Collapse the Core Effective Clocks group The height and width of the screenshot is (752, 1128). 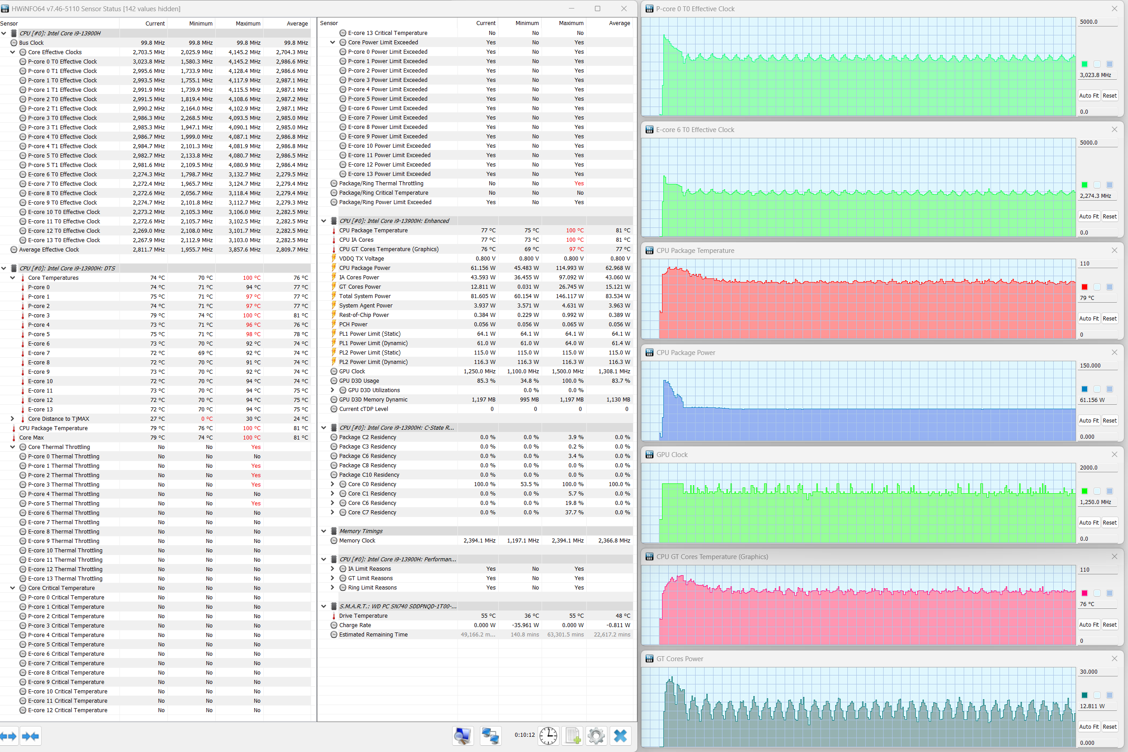pyautogui.click(x=13, y=52)
